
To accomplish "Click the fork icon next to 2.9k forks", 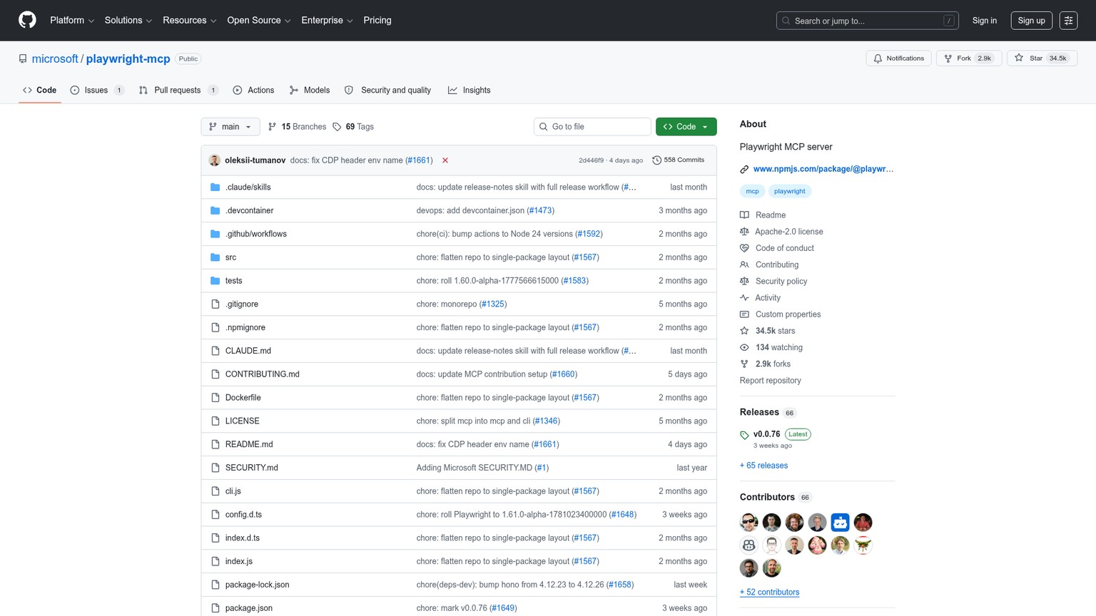I will (x=744, y=364).
